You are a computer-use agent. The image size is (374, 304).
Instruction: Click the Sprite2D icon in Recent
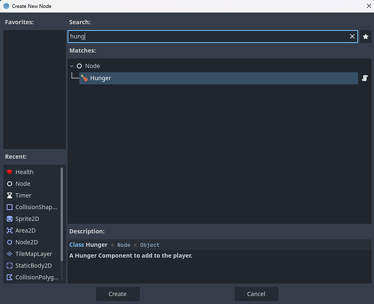point(10,219)
